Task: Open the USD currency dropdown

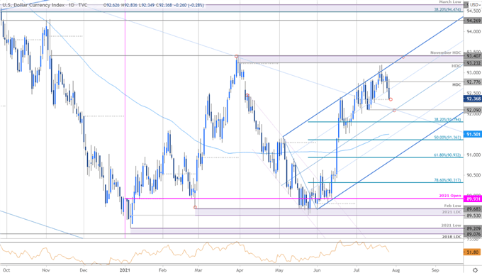Action: pos(475,5)
